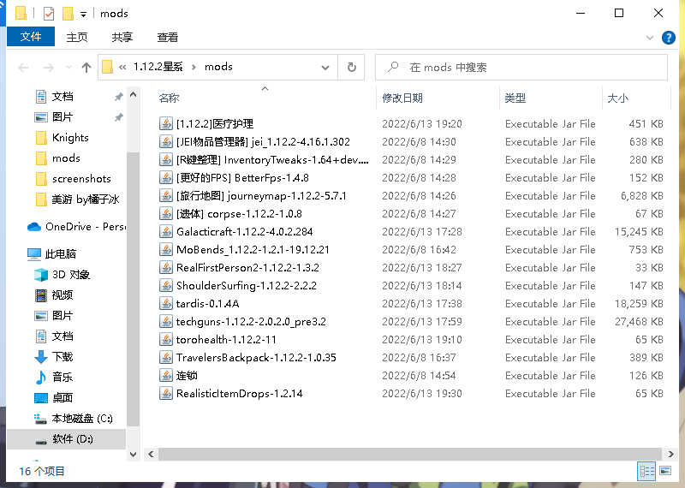Click the horizontal scrollbar track
685x488 pixels.
410,455
